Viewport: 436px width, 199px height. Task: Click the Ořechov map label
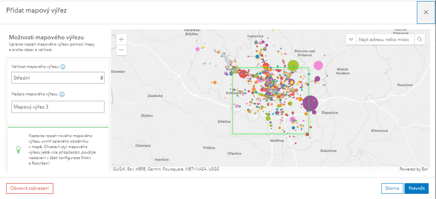[235, 154]
